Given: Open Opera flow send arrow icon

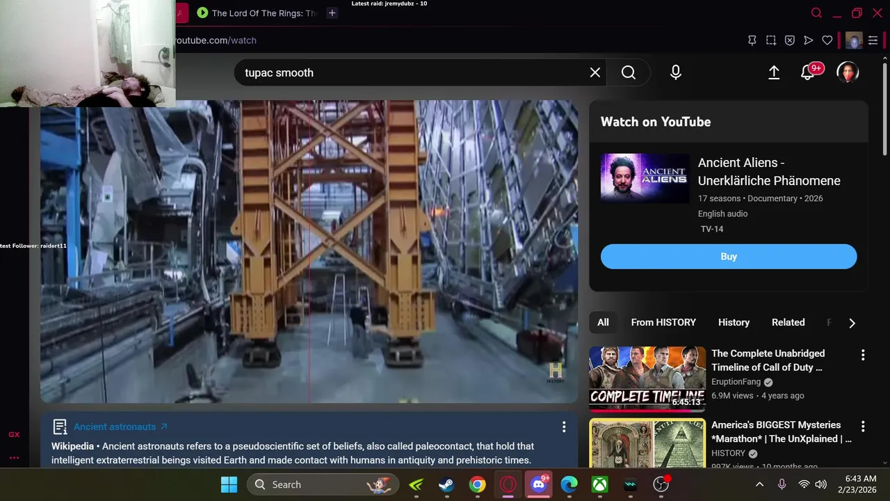Looking at the screenshot, I should (x=809, y=40).
